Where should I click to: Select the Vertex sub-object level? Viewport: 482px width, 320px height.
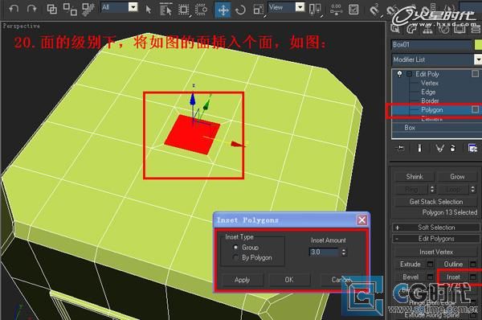click(430, 83)
